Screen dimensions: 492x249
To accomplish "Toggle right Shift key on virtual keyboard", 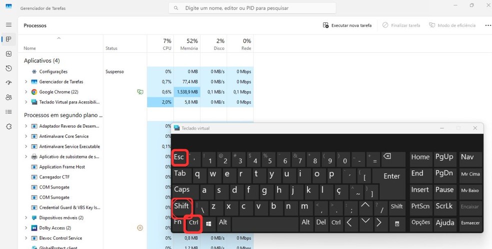I will (396, 207).
